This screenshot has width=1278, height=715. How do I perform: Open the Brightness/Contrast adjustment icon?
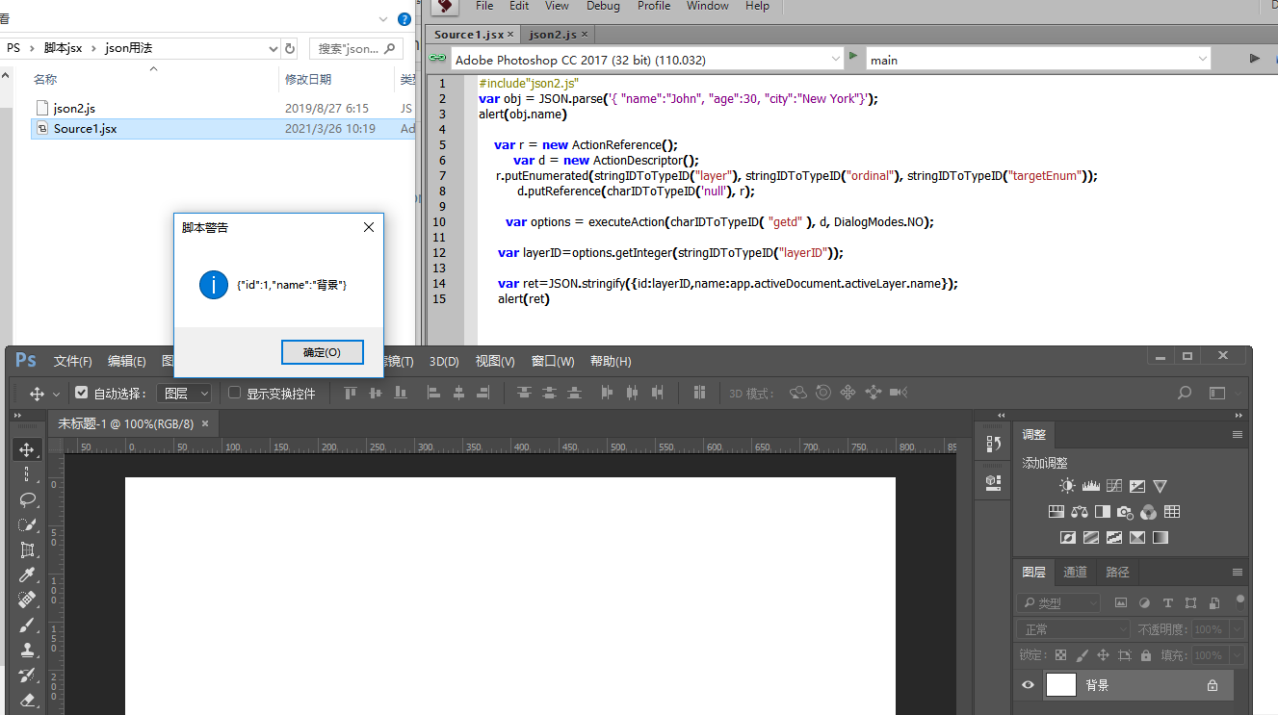click(x=1067, y=486)
